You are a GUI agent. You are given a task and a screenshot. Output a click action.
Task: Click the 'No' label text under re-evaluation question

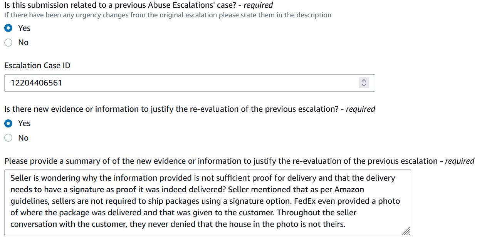24,138
